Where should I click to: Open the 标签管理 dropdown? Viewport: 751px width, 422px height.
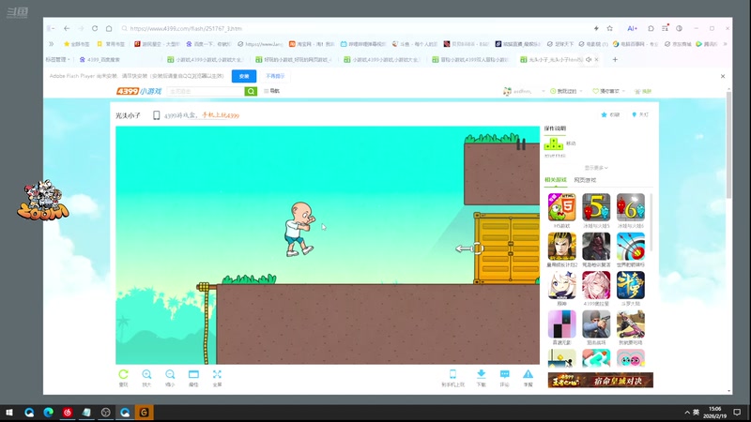(58, 60)
